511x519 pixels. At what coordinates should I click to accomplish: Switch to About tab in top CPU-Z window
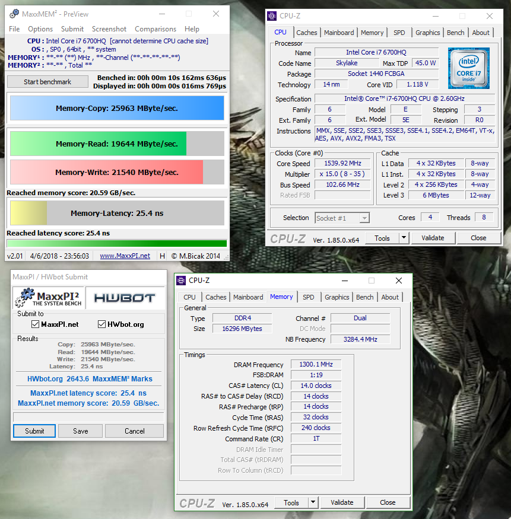481,33
